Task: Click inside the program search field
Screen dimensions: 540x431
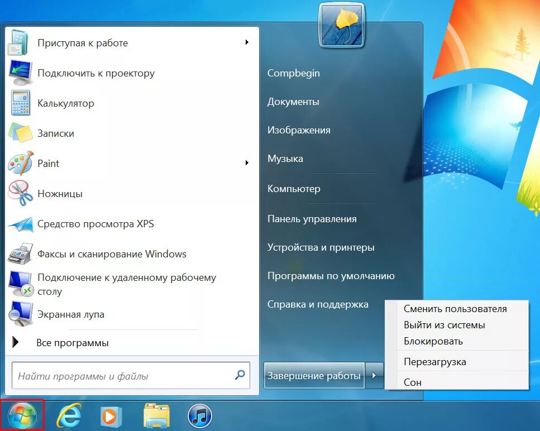Action: [128, 376]
